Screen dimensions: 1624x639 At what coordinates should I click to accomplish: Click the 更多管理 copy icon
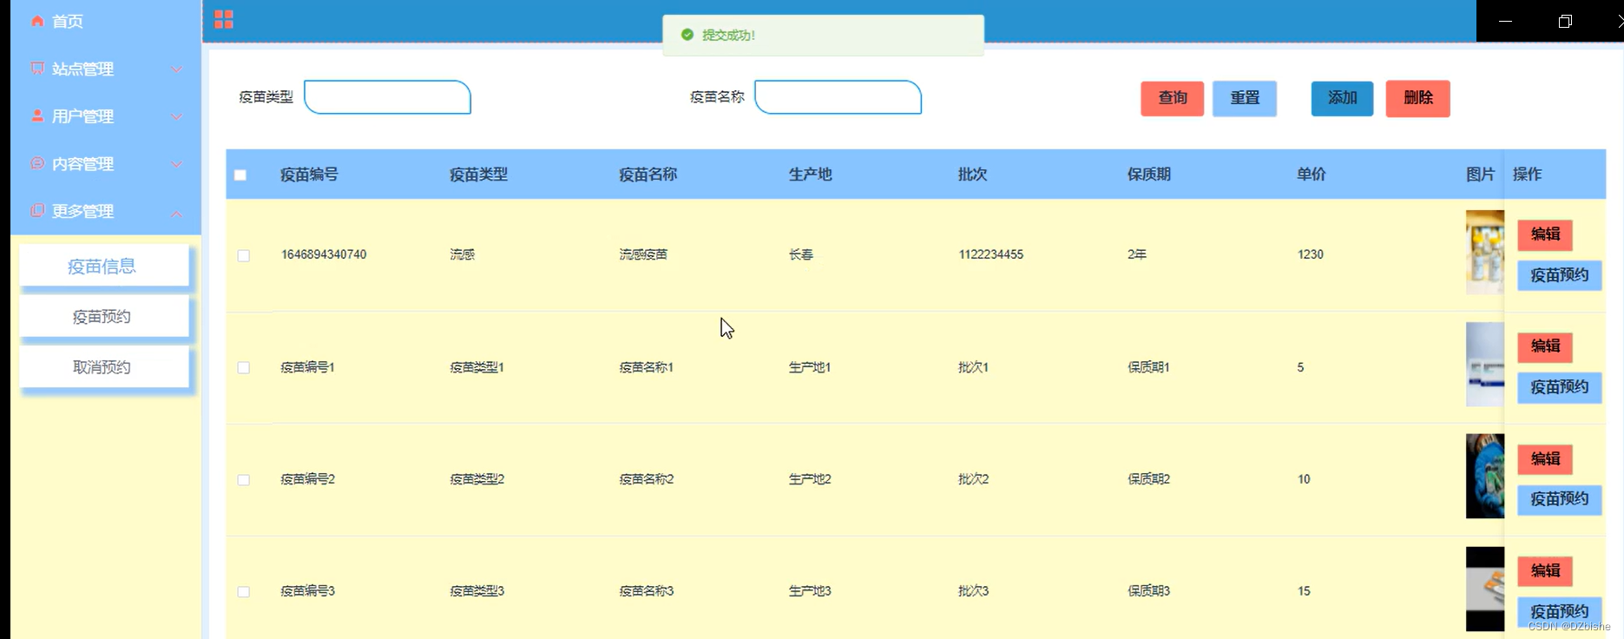[x=37, y=210]
